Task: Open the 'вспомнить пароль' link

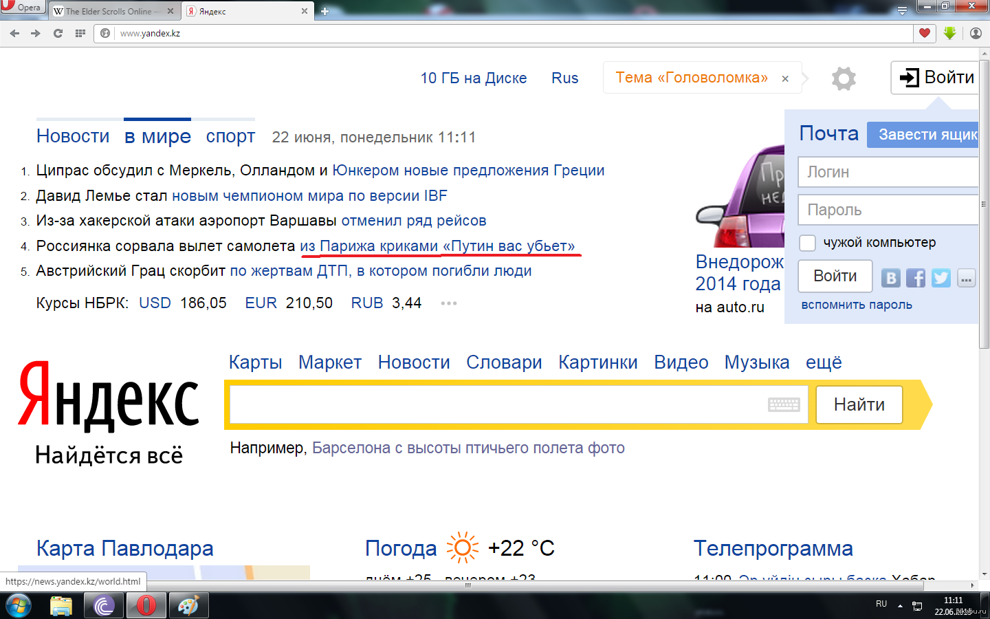Action: coord(857,305)
